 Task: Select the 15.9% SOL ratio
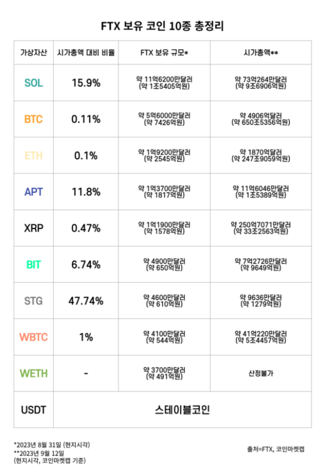[x=86, y=83]
